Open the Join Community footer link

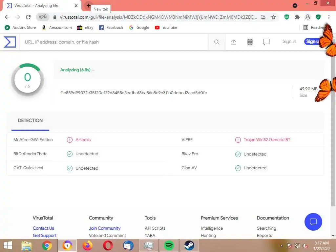tap(105, 228)
